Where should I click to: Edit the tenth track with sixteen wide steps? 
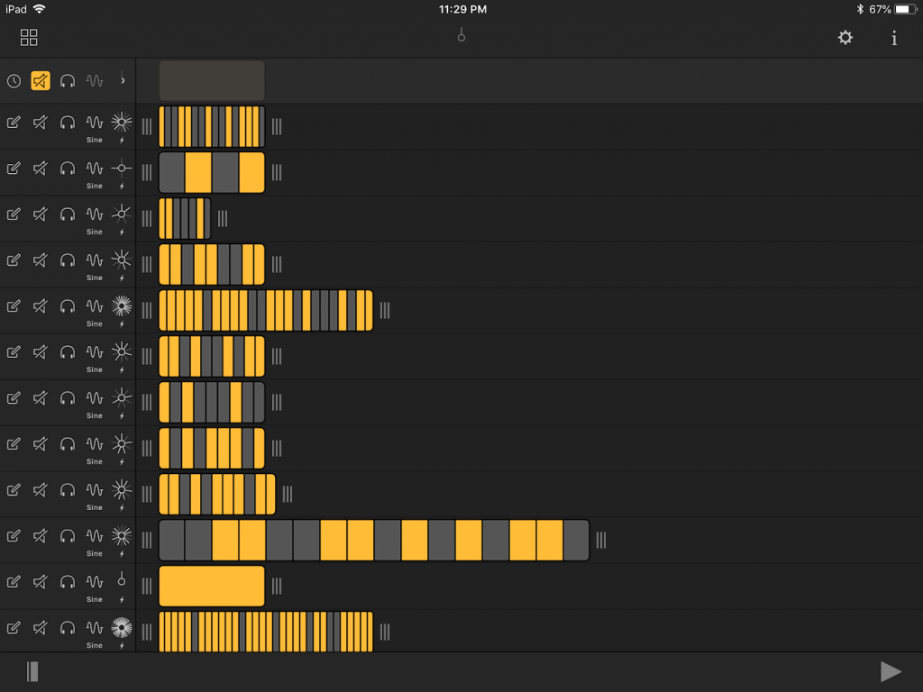[x=14, y=536]
